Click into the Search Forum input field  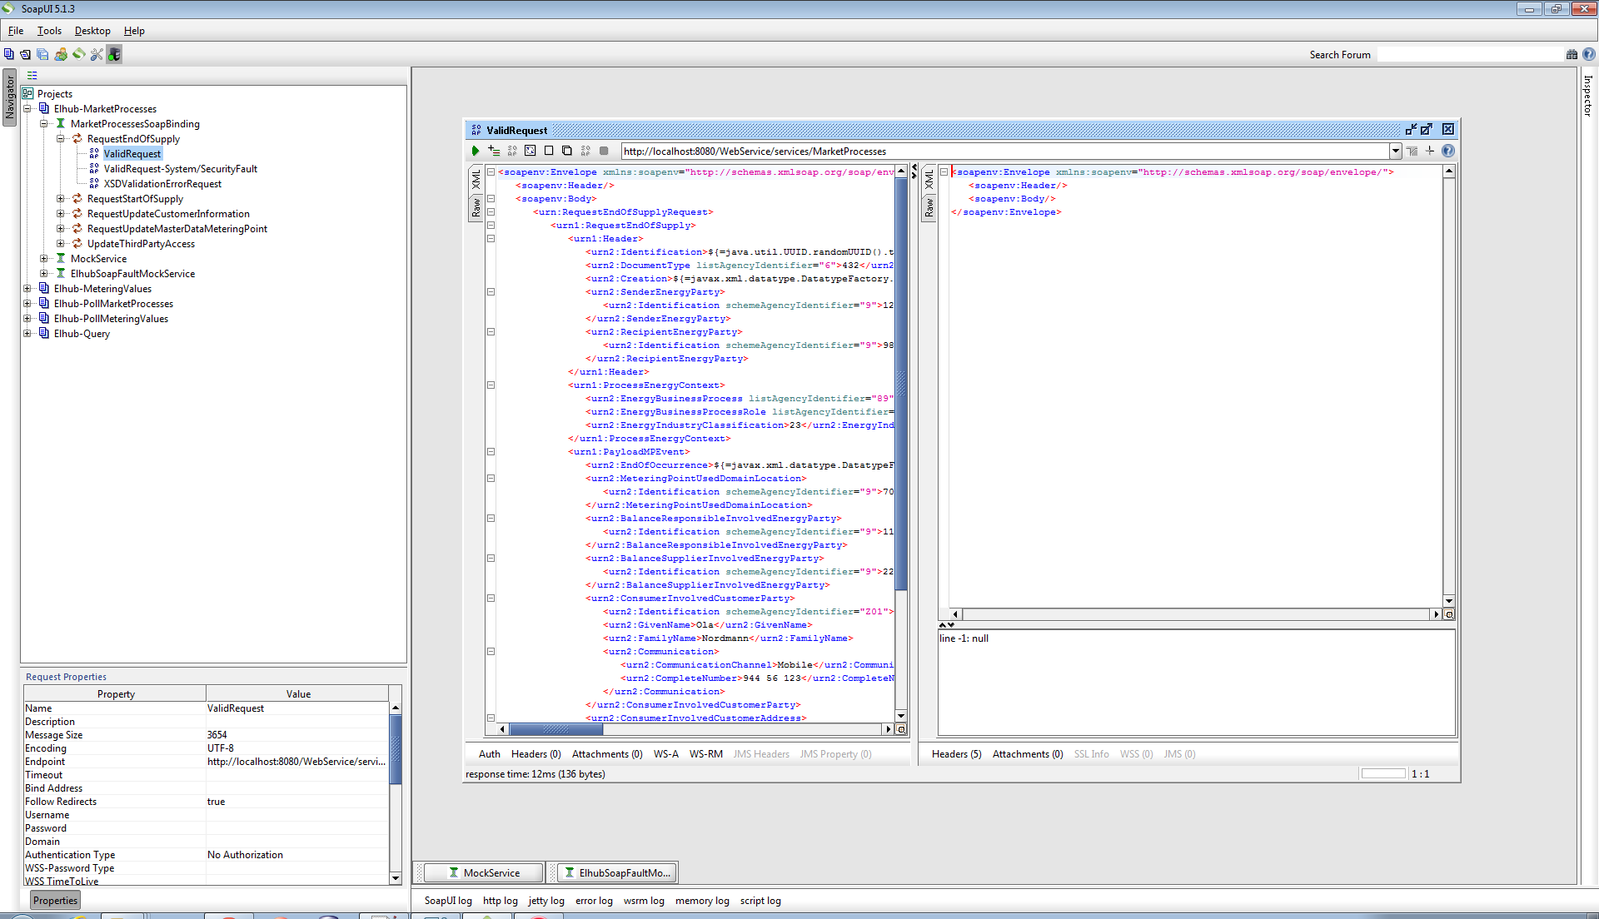point(1470,55)
